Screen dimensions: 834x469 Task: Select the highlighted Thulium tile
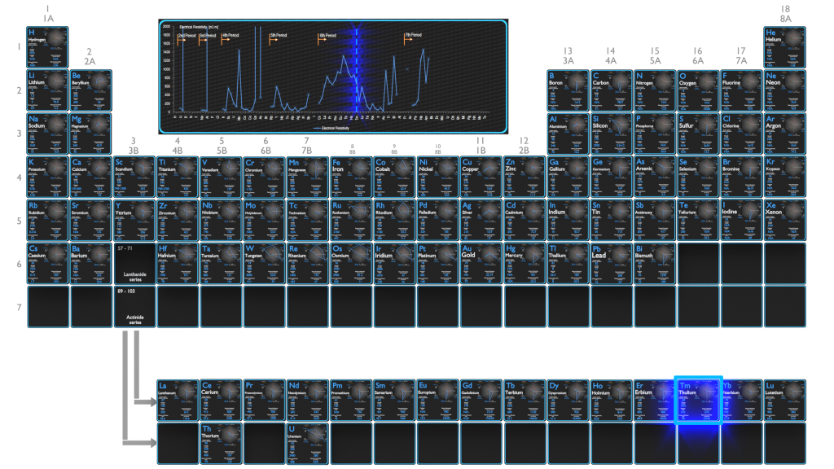(x=698, y=399)
